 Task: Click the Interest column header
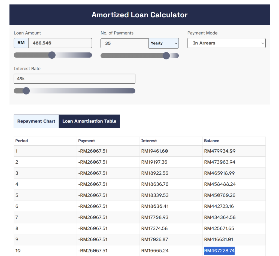click(149, 141)
